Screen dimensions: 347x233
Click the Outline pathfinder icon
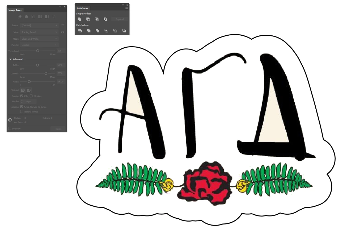click(x=115, y=31)
